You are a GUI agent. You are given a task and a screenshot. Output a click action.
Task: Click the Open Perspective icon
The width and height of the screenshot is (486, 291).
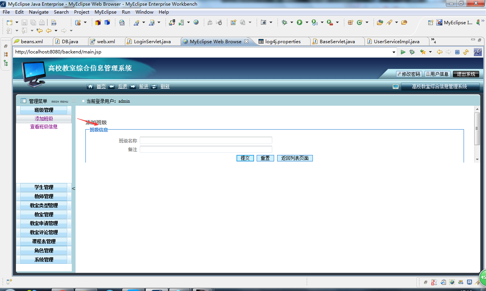point(431,23)
